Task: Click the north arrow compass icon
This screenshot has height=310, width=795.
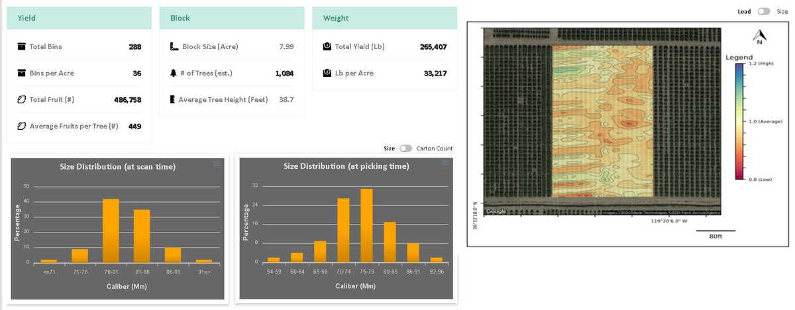Action: 759,36
